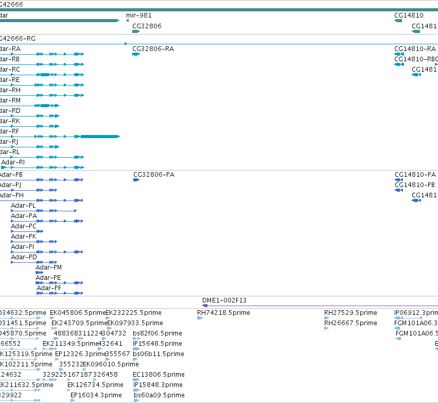Click the Adar-PL protein label
438x403 pixels.
[x=23, y=206]
